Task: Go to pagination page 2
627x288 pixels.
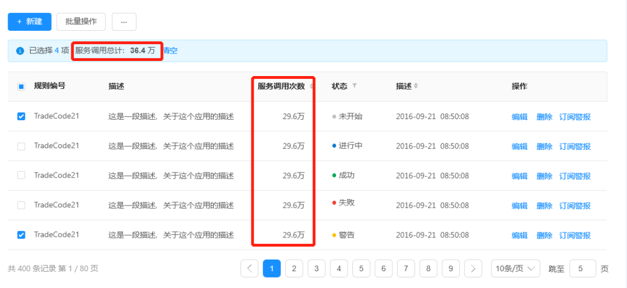Action: click(294, 268)
